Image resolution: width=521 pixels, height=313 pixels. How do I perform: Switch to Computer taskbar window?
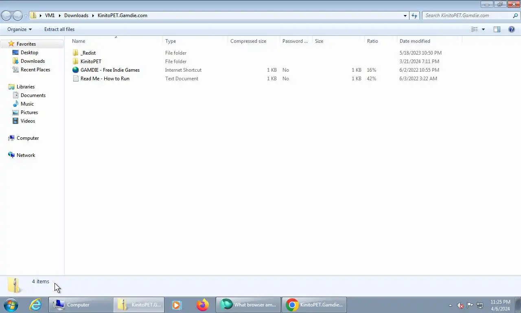click(x=81, y=305)
